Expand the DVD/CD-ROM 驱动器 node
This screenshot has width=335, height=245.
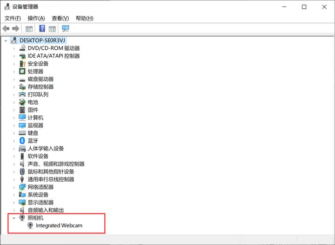pyautogui.click(x=14, y=48)
